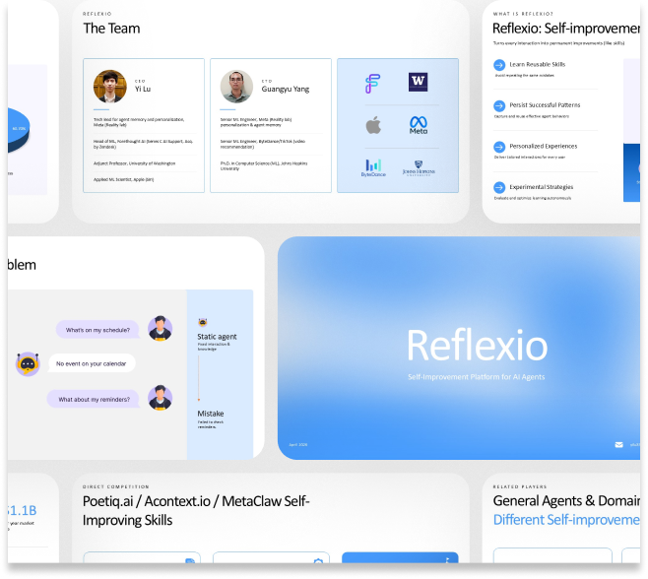The image size is (648, 579).
Task: Select the "What about my reminders?" bubble
Action: click(x=94, y=399)
